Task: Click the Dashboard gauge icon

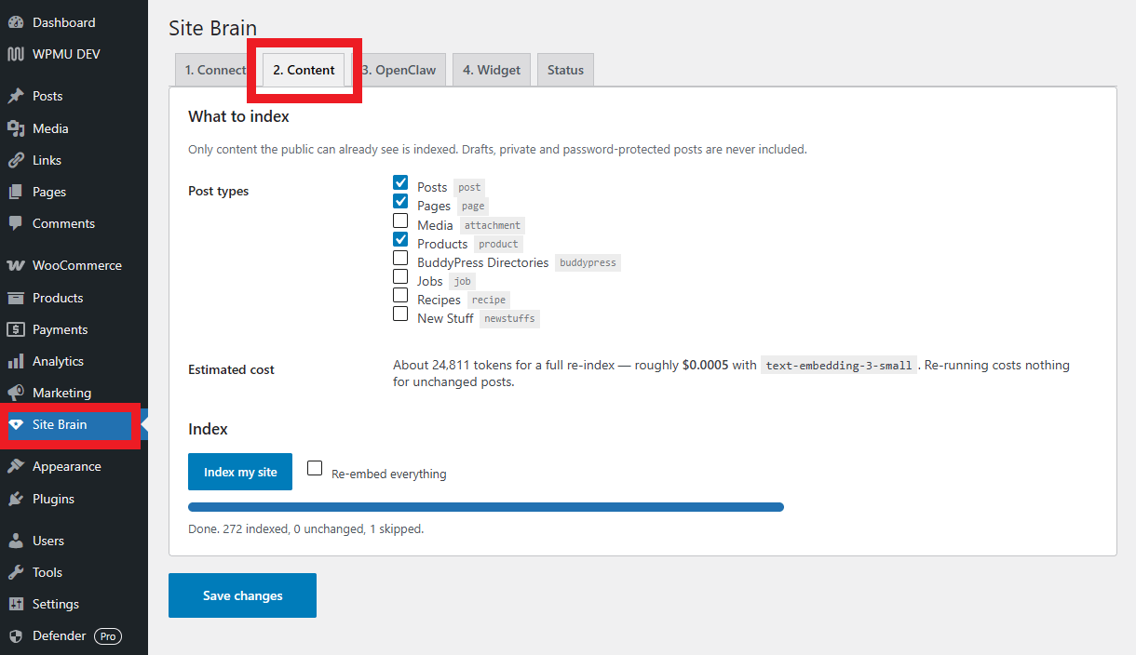Action: tap(16, 22)
